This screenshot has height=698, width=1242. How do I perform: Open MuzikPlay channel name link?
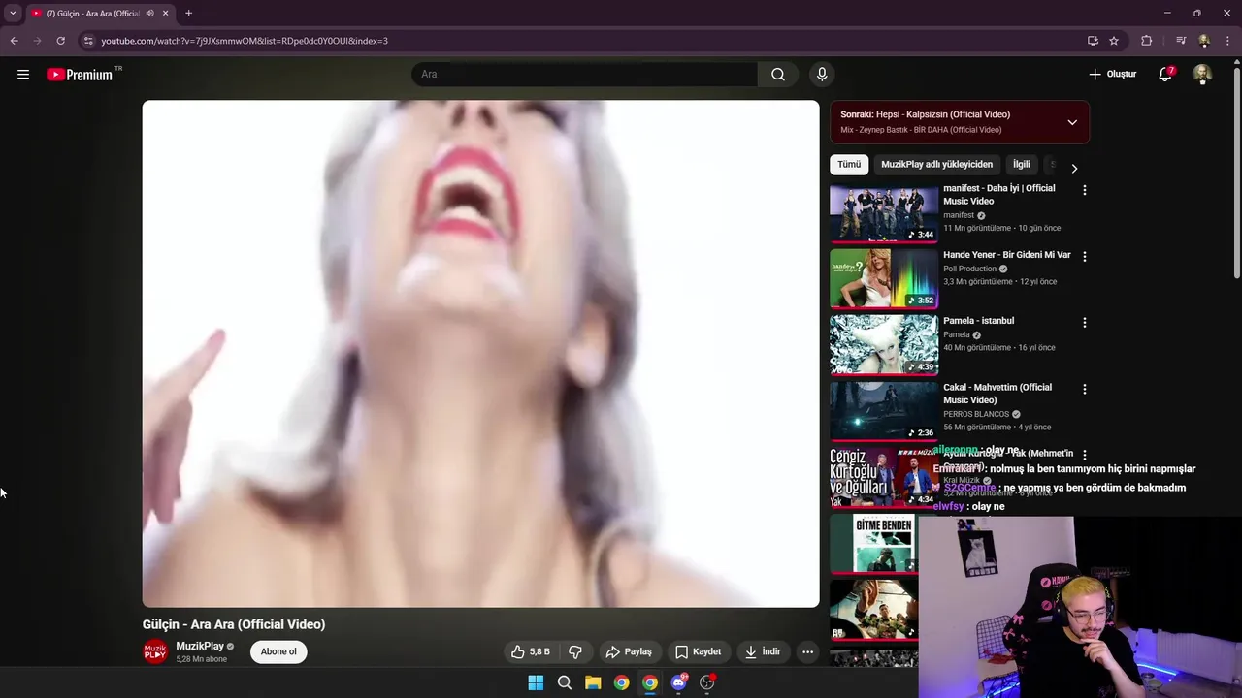pos(200,646)
